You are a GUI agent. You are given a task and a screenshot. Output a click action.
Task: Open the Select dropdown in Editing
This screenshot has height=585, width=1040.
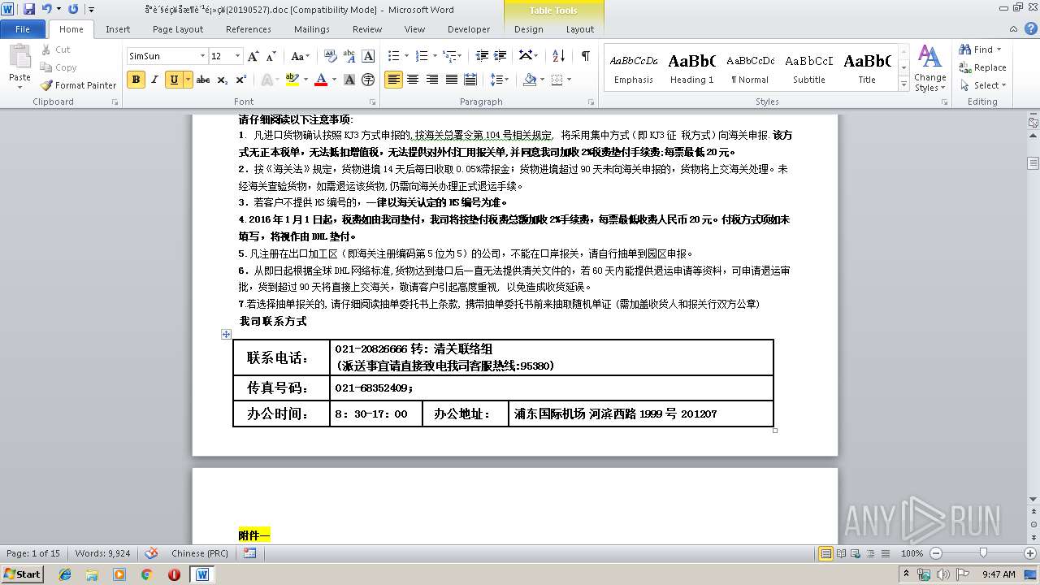[983, 85]
